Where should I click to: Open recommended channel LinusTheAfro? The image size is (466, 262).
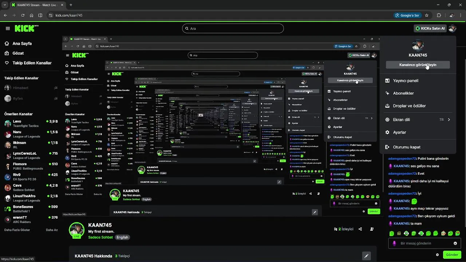[x=31, y=198]
